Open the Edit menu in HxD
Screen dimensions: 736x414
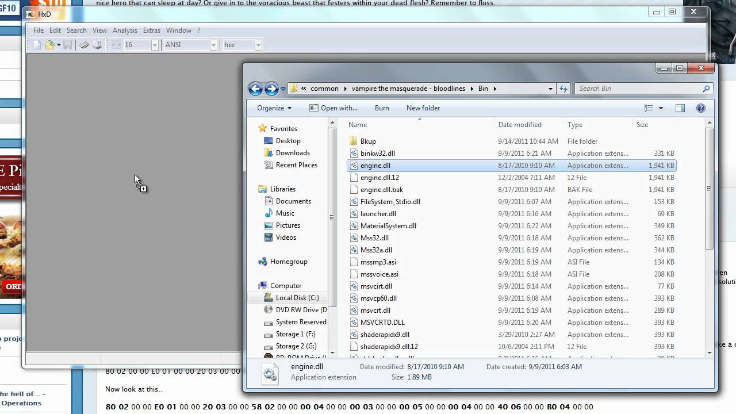pyautogui.click(x=55, y=30)
